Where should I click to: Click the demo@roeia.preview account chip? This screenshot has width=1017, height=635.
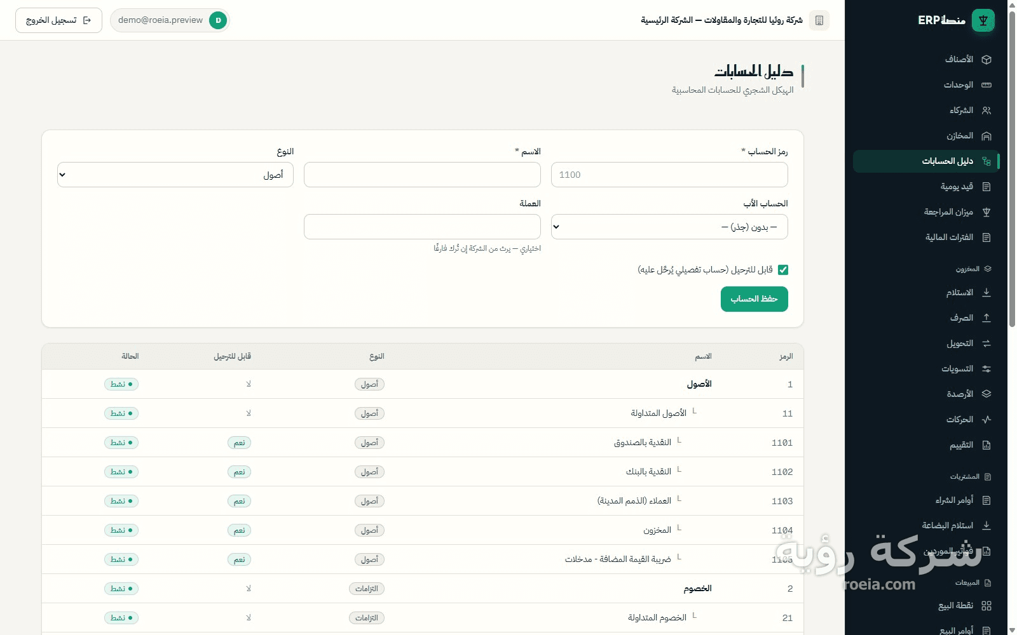[x=170, y=20]
